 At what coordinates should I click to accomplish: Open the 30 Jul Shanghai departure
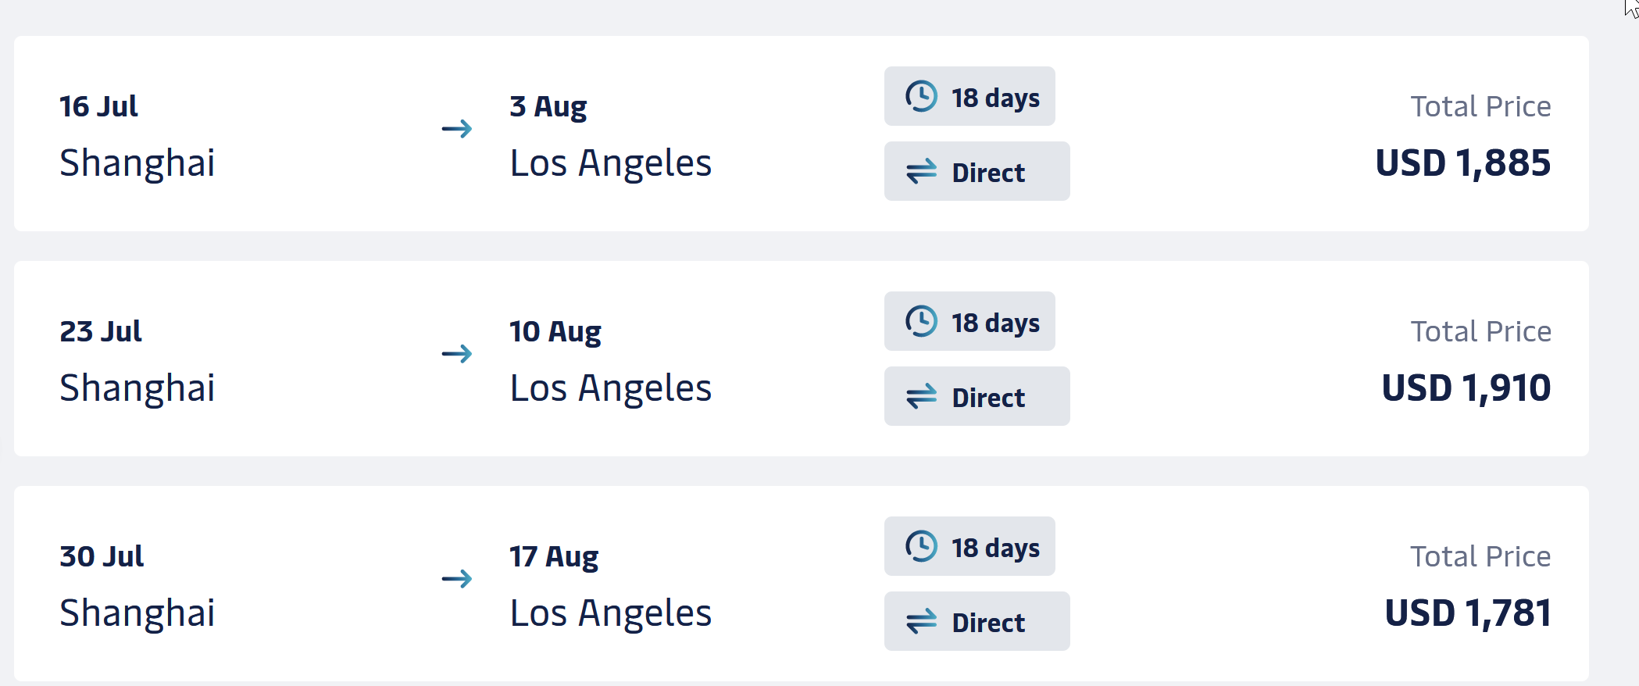coord(137,585)
